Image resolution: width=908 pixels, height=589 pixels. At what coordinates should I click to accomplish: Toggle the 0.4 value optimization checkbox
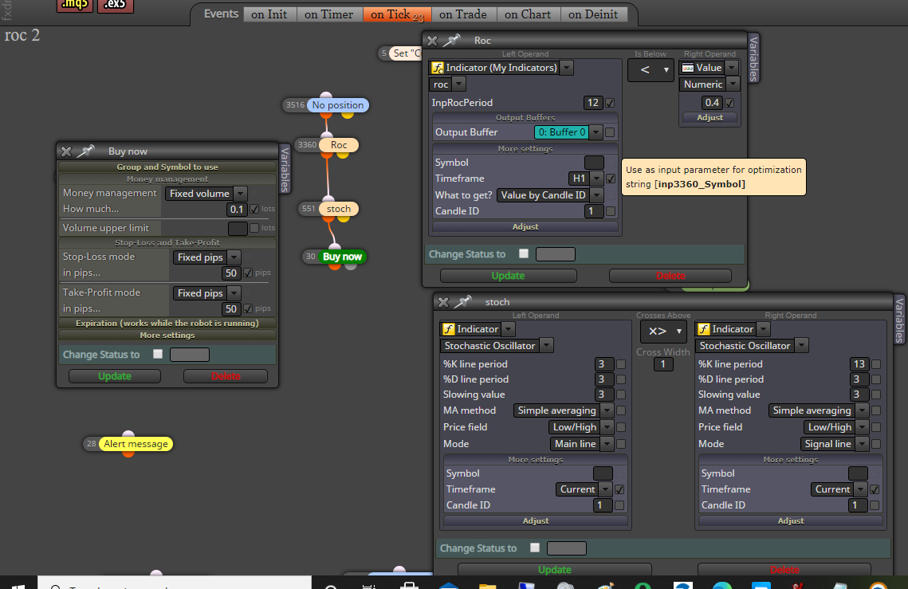(729, 103)
